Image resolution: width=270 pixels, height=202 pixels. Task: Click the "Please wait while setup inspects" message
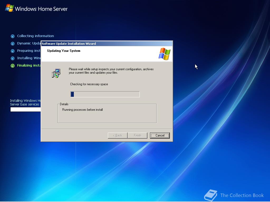click(x=111, y=71)
